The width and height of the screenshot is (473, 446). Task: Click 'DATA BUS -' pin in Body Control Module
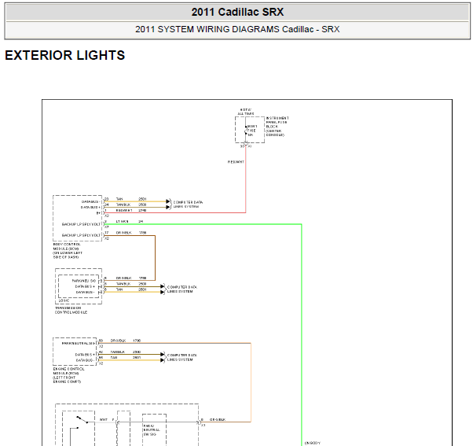(x=90, y=201)
